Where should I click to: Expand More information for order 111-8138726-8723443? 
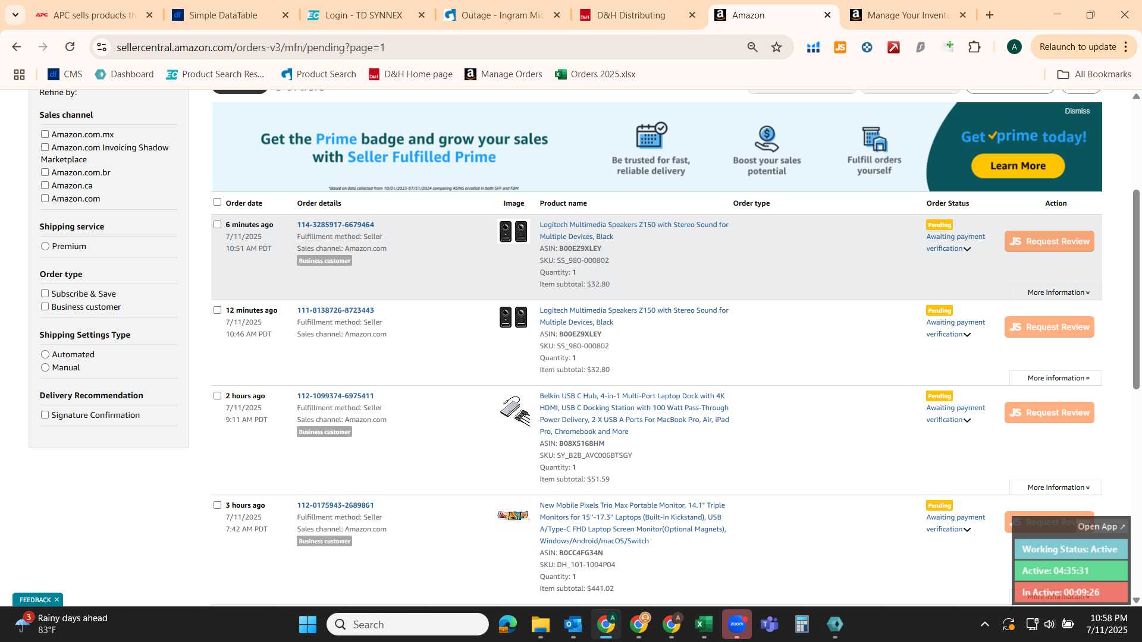(x=1056, y=378)
